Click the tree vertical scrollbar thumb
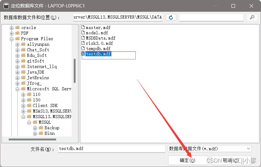 tap(75, 71)
